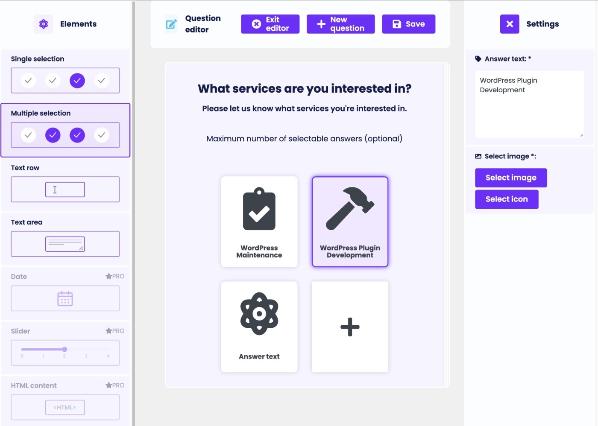
Task: Choose the Single selection element
Action: (x=65, y=76)
